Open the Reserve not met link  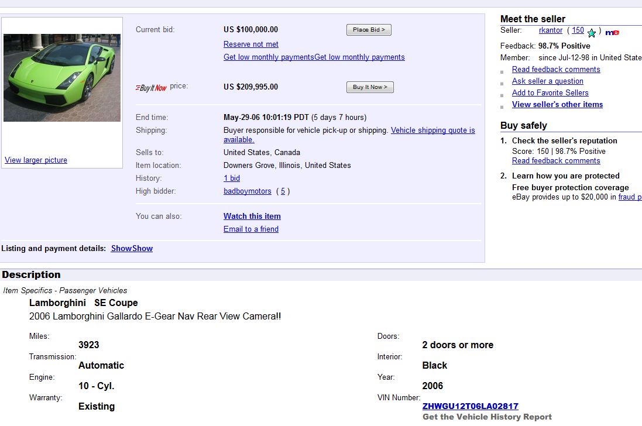click(250, 44)
